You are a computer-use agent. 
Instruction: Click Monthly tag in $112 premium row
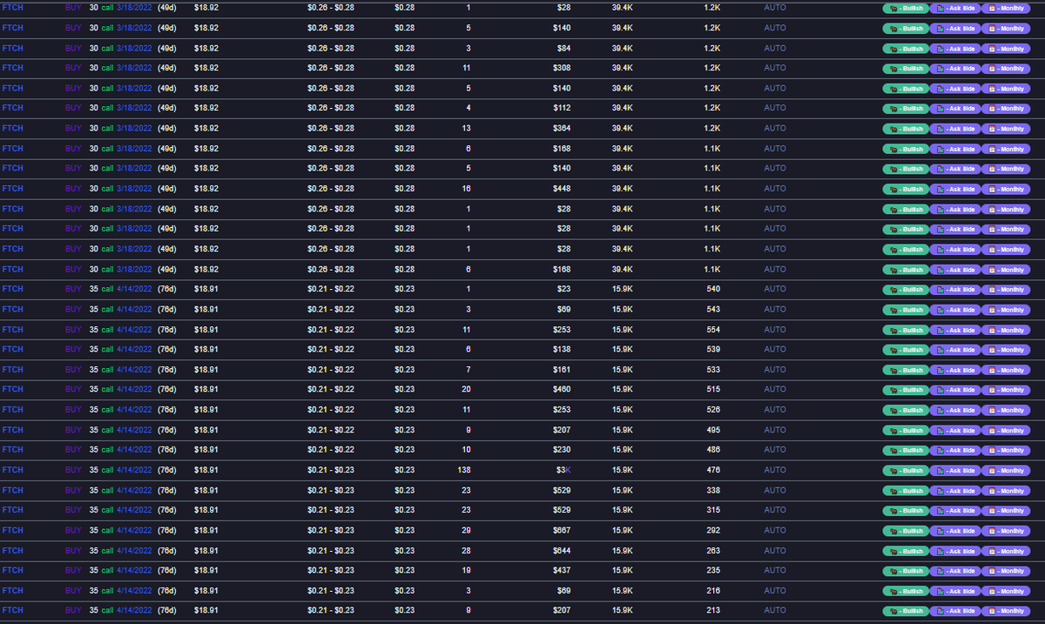[1006, 109]
